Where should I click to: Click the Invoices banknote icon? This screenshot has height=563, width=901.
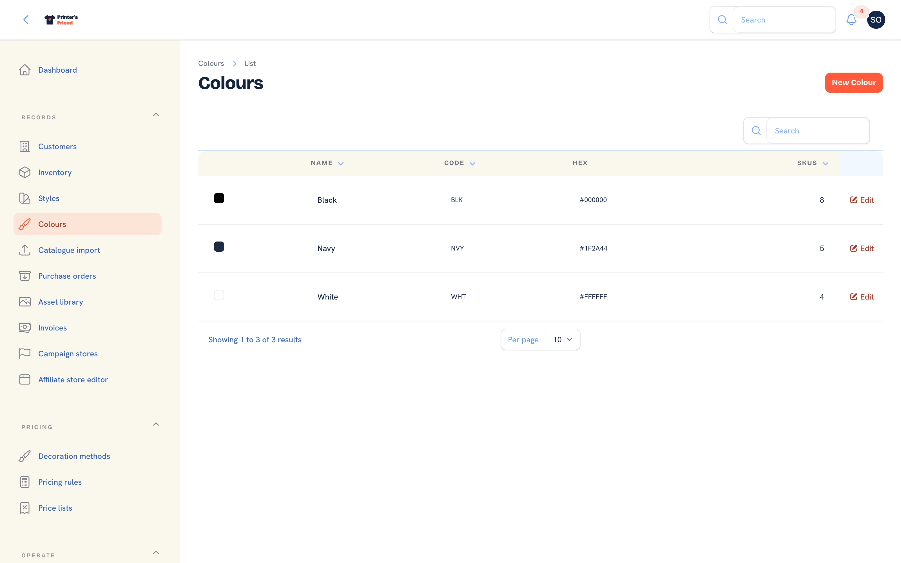25,328
